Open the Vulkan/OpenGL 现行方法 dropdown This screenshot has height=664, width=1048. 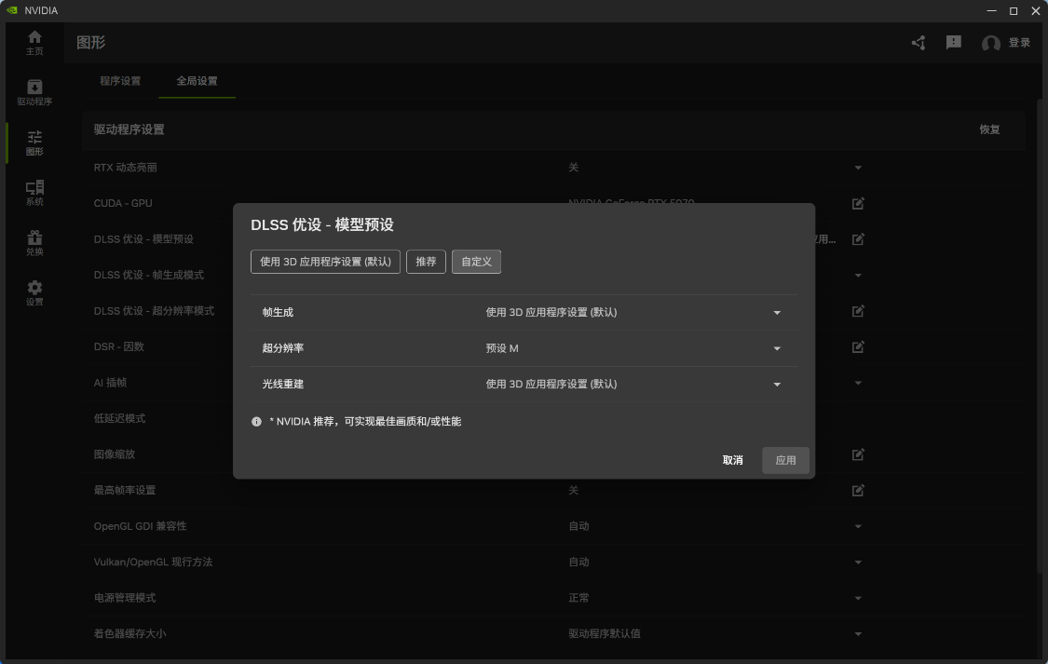(858, 562)
